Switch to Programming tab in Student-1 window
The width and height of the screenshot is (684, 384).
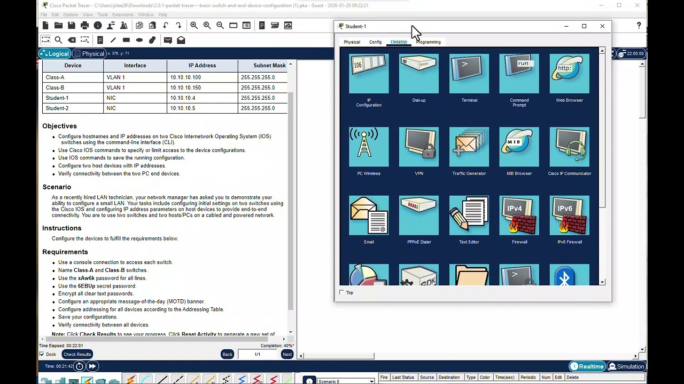pos(429,42)
